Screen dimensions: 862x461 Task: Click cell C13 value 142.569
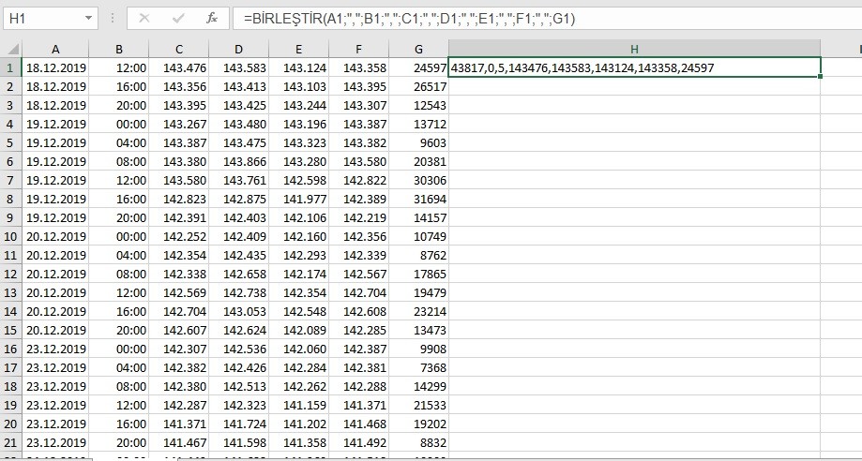pos(178,292)
